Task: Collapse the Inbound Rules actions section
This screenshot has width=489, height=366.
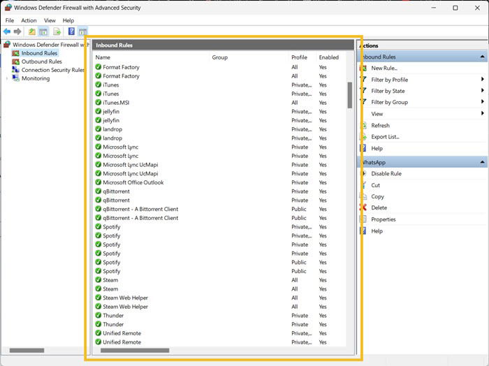Action: [x=482, y=57]
